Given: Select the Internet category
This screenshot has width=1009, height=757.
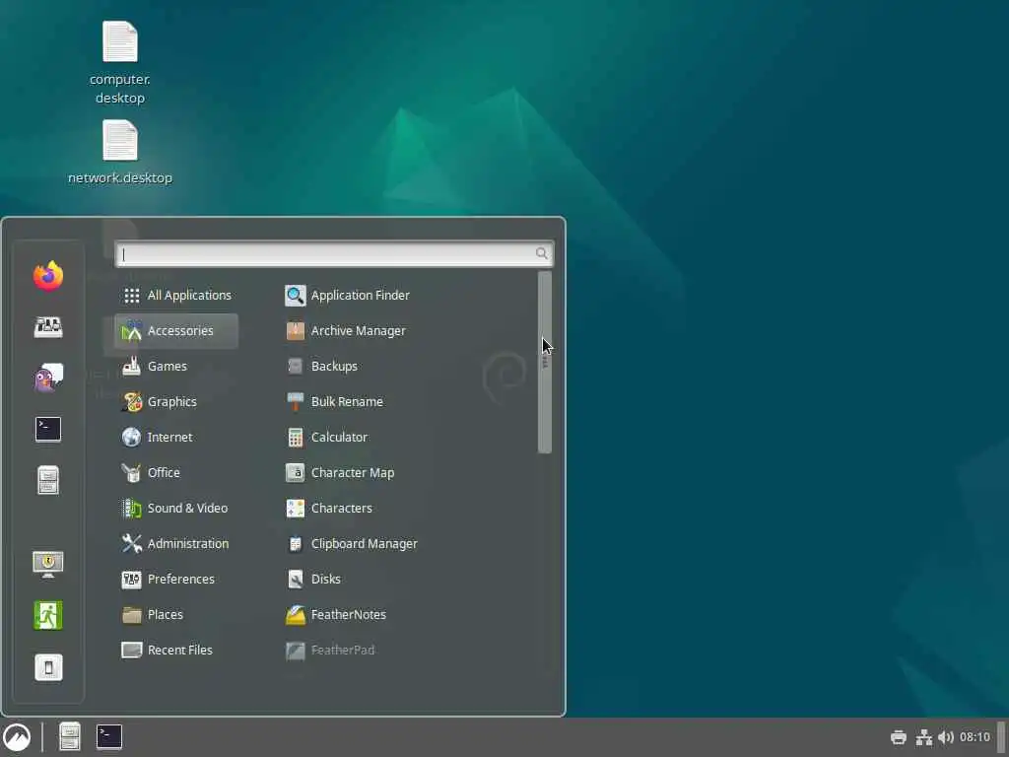Looking at the screenshot, I should pos(176,437).
